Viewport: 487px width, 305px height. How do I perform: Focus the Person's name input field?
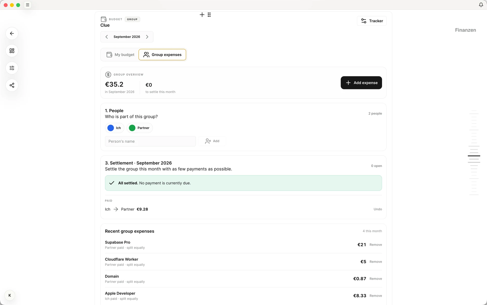(150, 141)
